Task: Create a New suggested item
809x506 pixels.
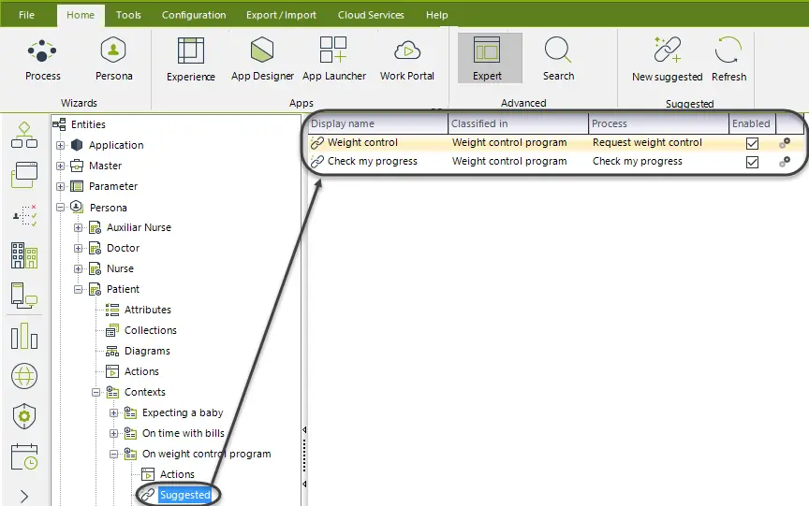Action: click(x=667, y=60)
